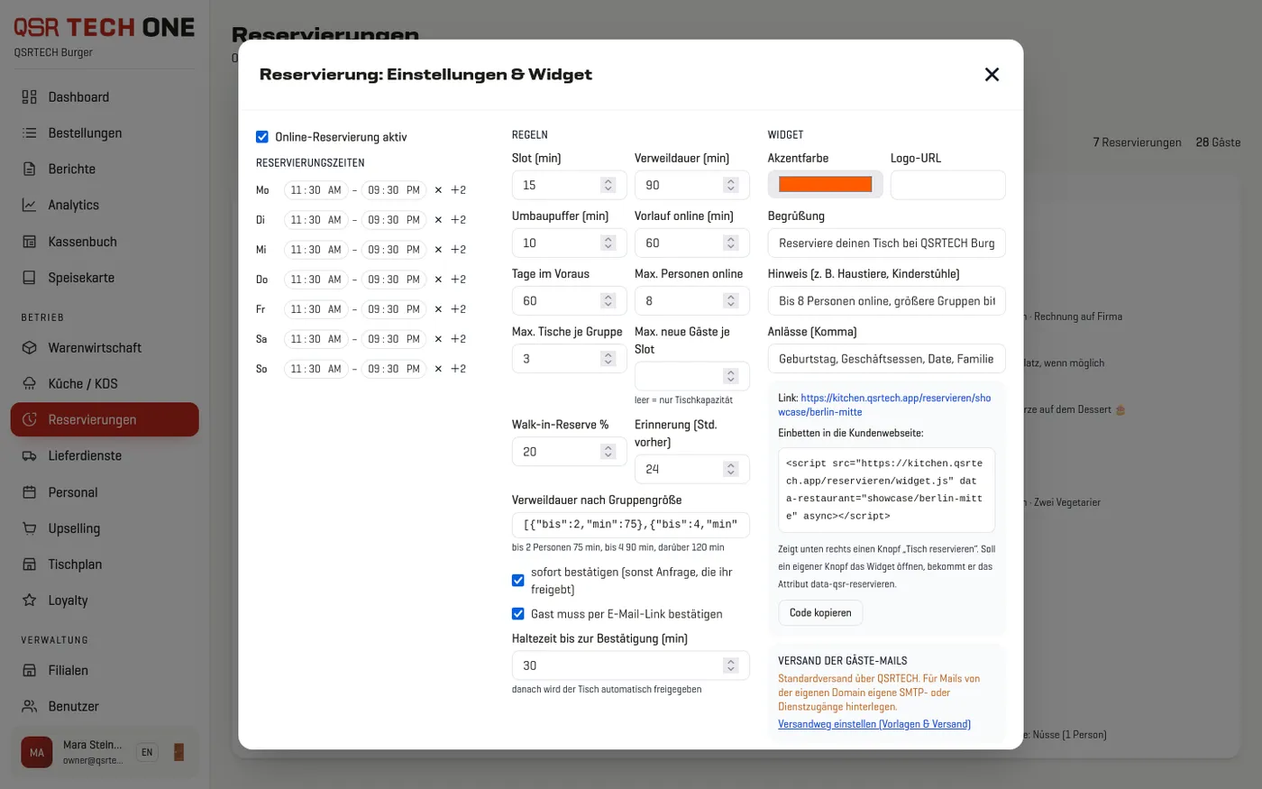Click the Berichte document icon

30,170
